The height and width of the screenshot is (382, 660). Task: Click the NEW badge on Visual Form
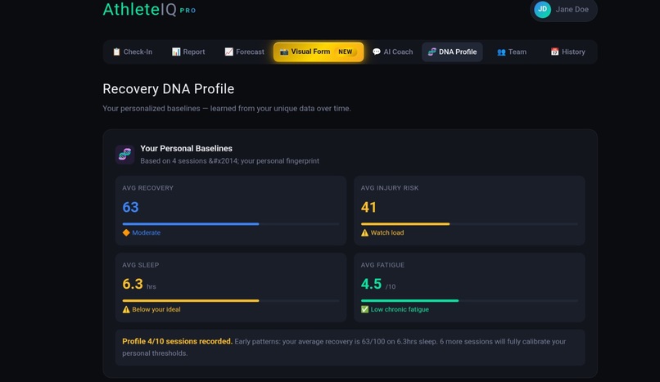346,52
